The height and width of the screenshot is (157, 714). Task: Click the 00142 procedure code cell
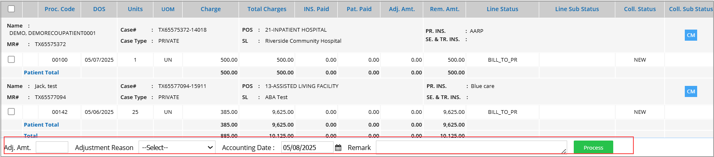coord(60,112)
